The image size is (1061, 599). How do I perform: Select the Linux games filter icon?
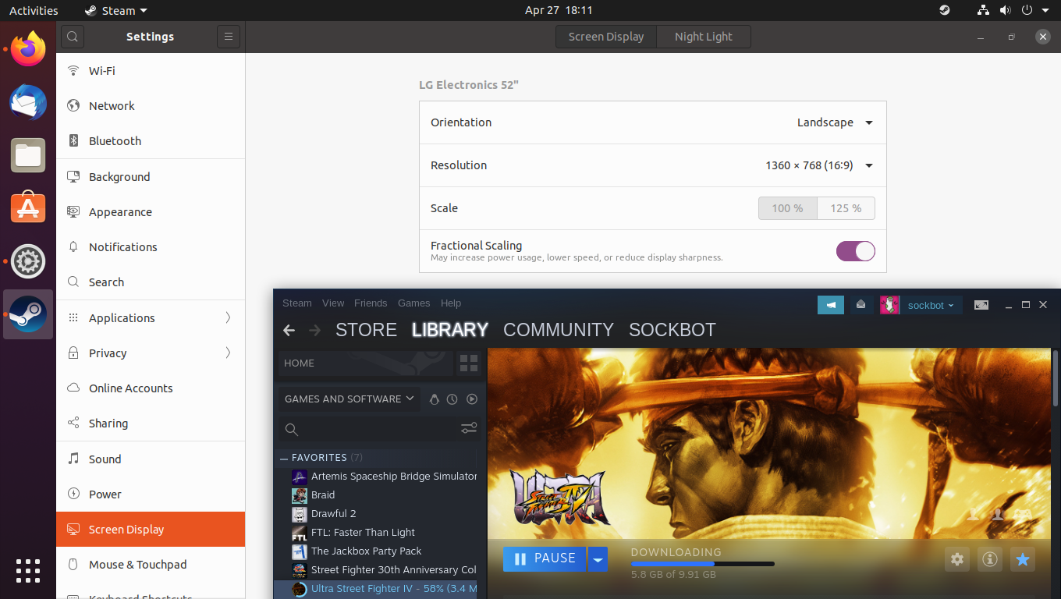pos(435,399)
